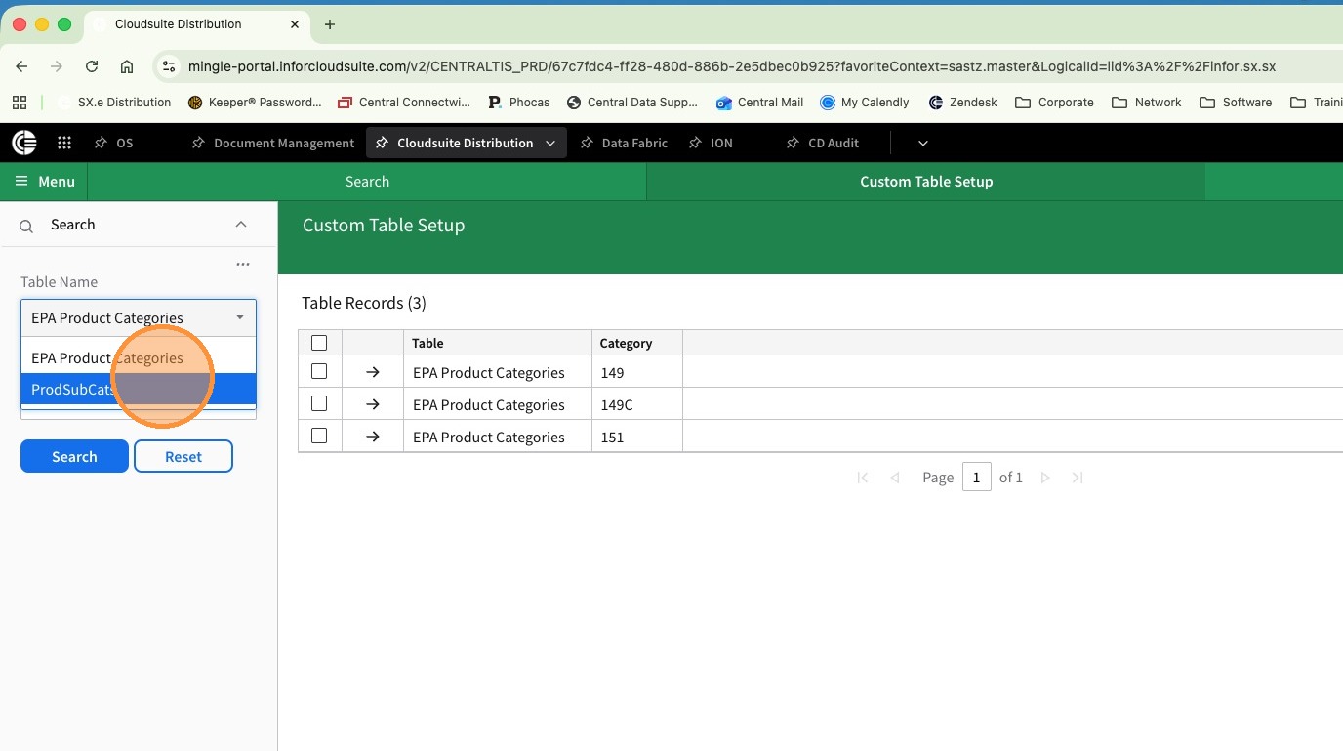This screenshot has height=751, width=1343.
Task: Open the Keeper Password bookmark
Action: coord(255,102)
